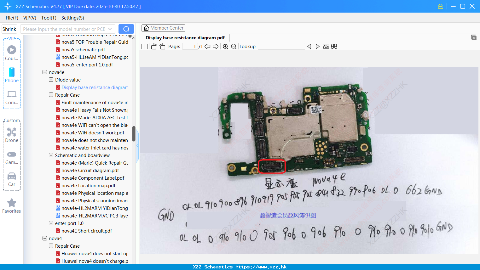The height and width of the screenshot is (270, 480).
Task: Collapse the nova4 folder
Action: (45, 238)
